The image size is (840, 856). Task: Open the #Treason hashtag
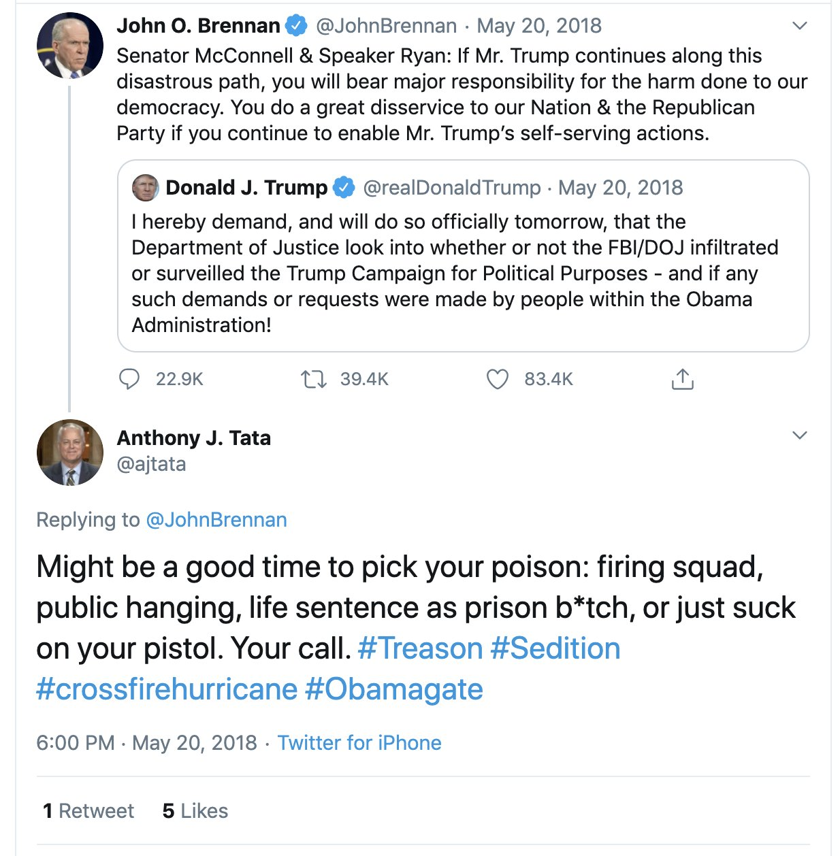[x=420, y=648]
